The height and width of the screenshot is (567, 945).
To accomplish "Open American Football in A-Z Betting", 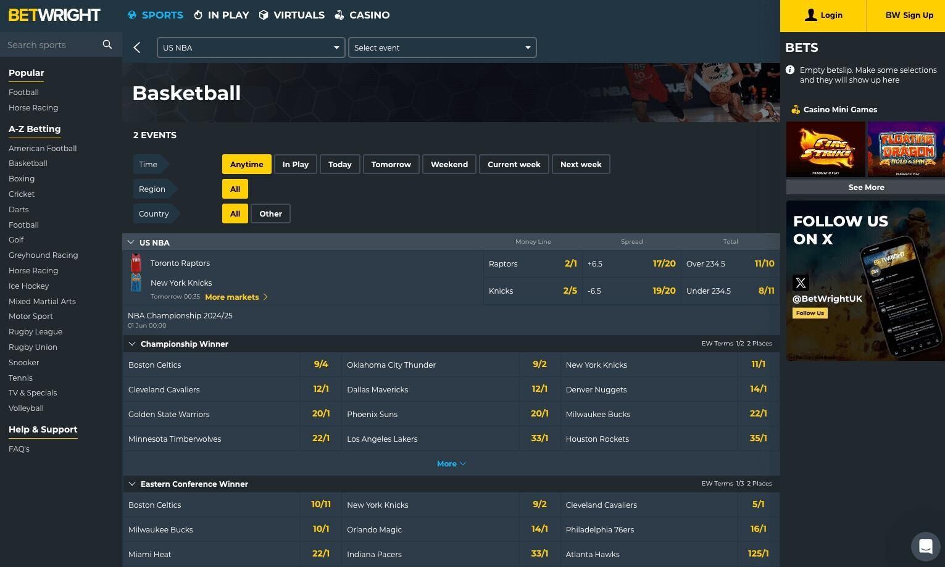I will (43, 148).
